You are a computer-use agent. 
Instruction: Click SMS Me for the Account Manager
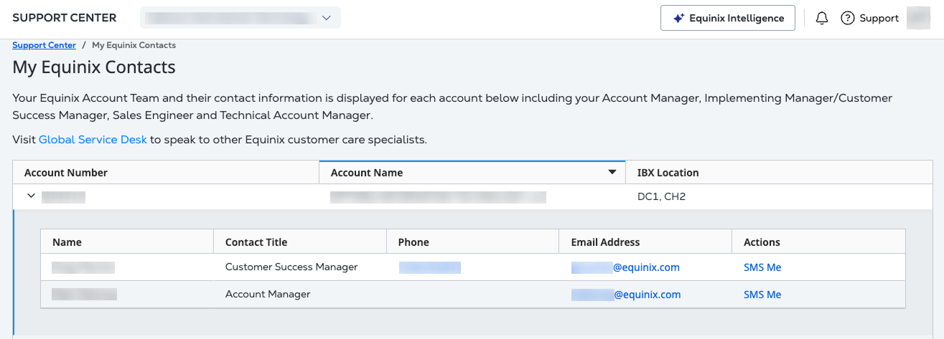762,295
